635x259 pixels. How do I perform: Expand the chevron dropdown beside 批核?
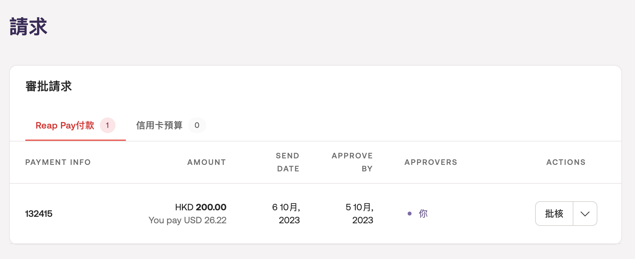click(585, 214)
